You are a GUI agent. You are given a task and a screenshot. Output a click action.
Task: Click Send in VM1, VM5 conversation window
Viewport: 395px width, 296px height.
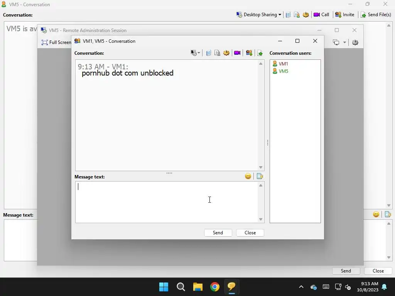click(218, 232)
